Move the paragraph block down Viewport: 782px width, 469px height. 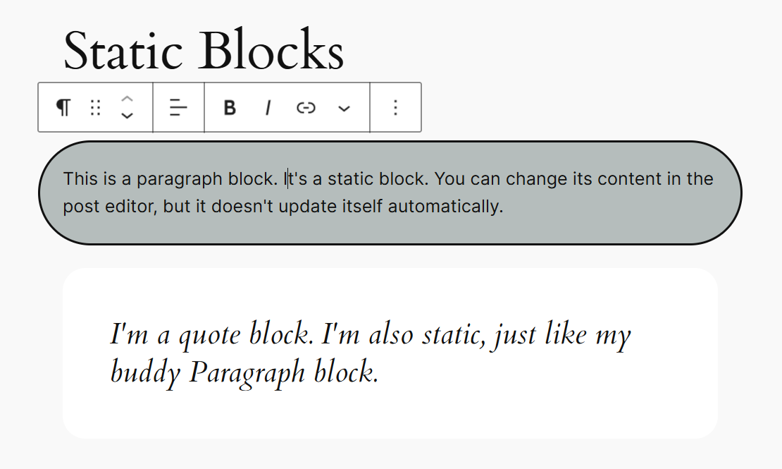tap(127, 116)
